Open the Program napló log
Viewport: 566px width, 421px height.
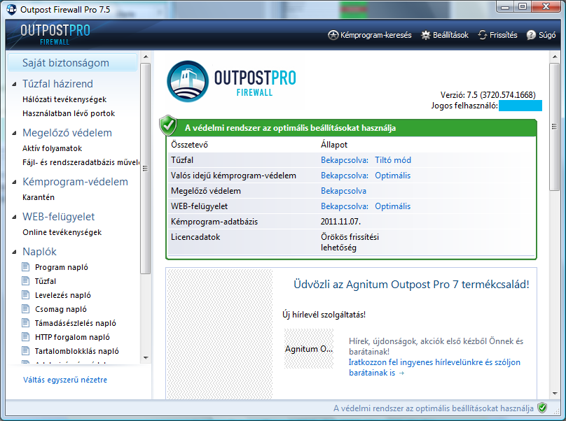pos(62,267)
